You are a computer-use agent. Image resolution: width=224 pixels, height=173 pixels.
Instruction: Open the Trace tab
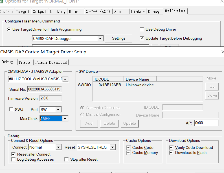coord(24,62)
